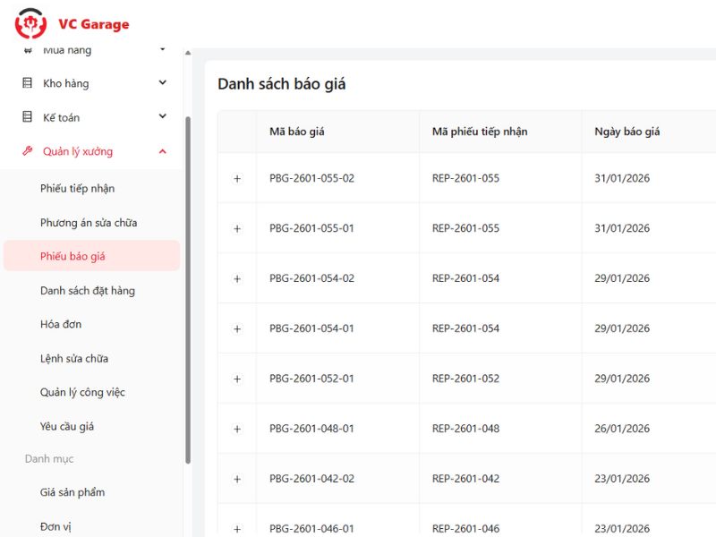
Task: Open Phiếu tiếp nhận from the sidebar
Action: 76,189
